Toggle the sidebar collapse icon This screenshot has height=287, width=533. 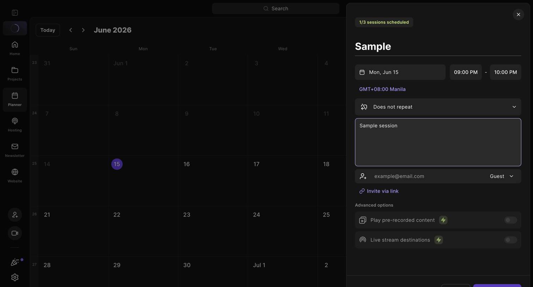click(x=15, y=13)
